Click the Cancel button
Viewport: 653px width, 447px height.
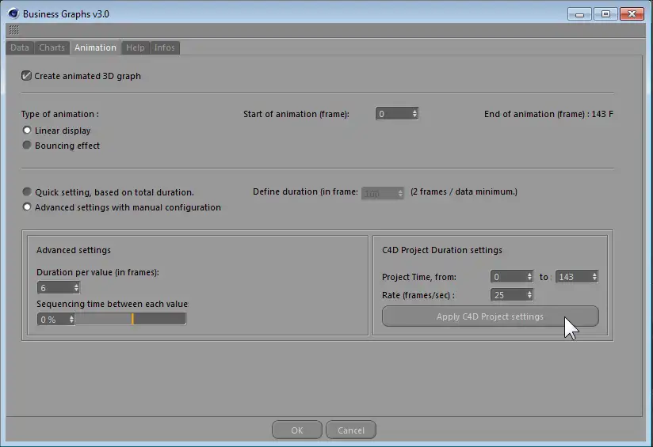point(350,430)
